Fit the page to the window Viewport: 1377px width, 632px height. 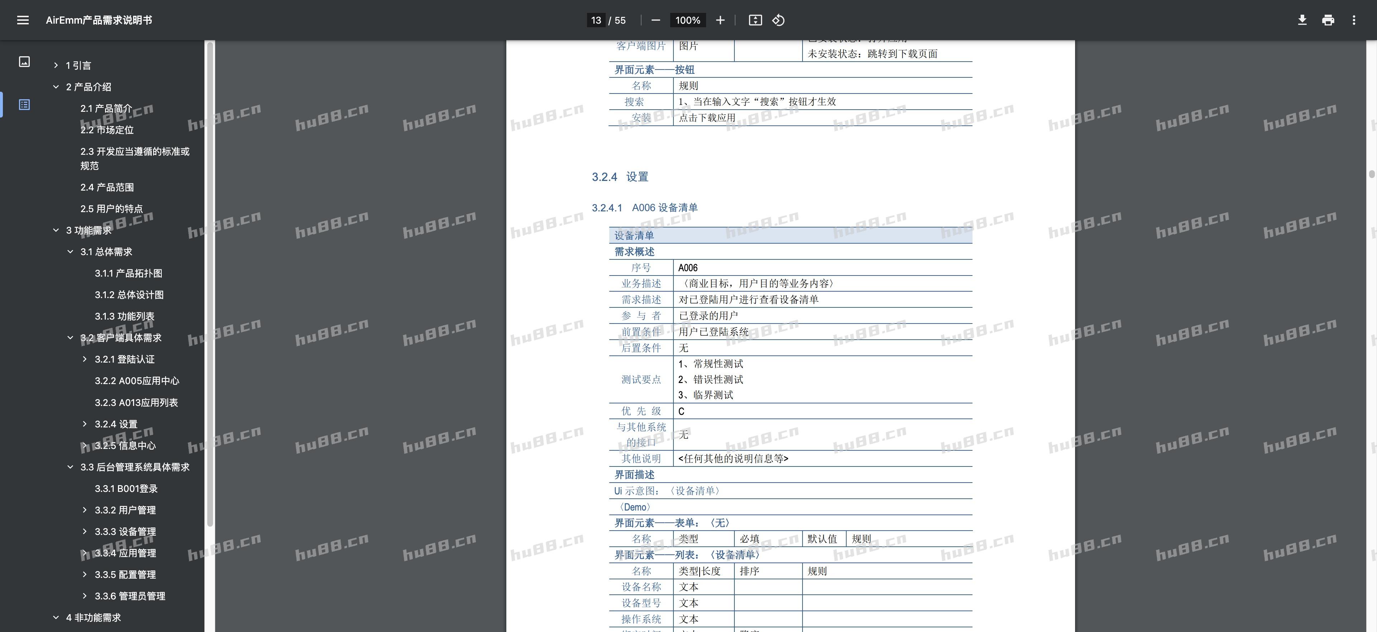click(755, 20)
